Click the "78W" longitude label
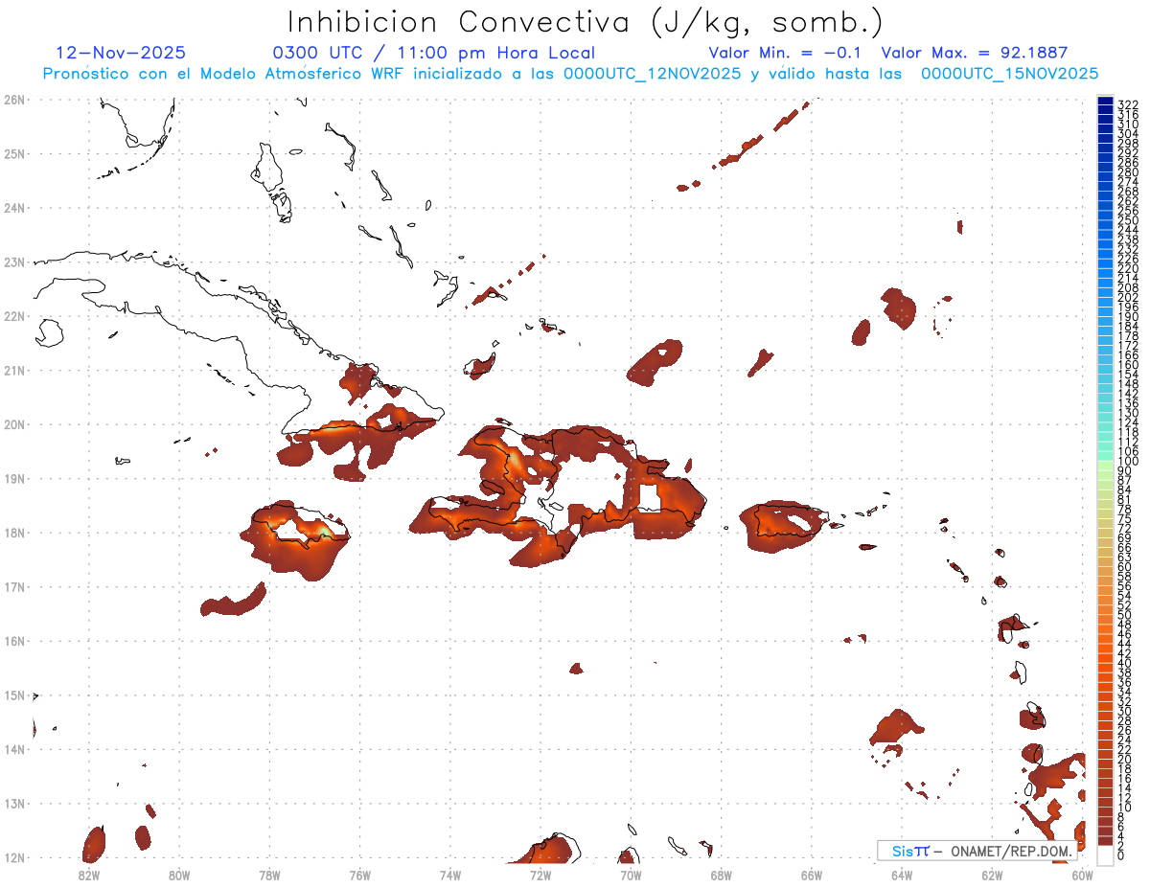 [x=269, y=875]
